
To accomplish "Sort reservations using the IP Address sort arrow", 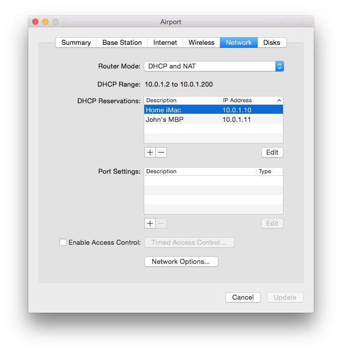I will click(x=279, y=100).
